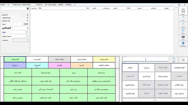Select the المشويات category tab
188x105 pixels.
coord(15,59)
